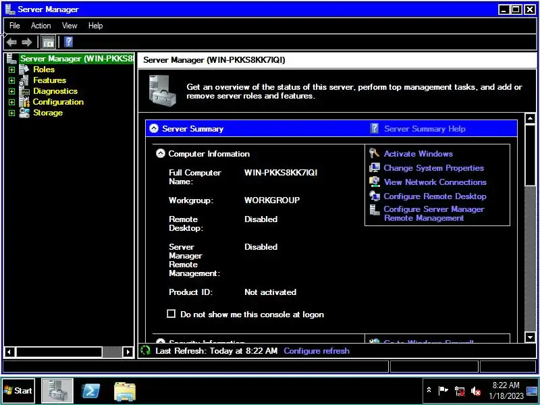Expand the Configuration tree node

pyautogui.click(x=11, y=103)
